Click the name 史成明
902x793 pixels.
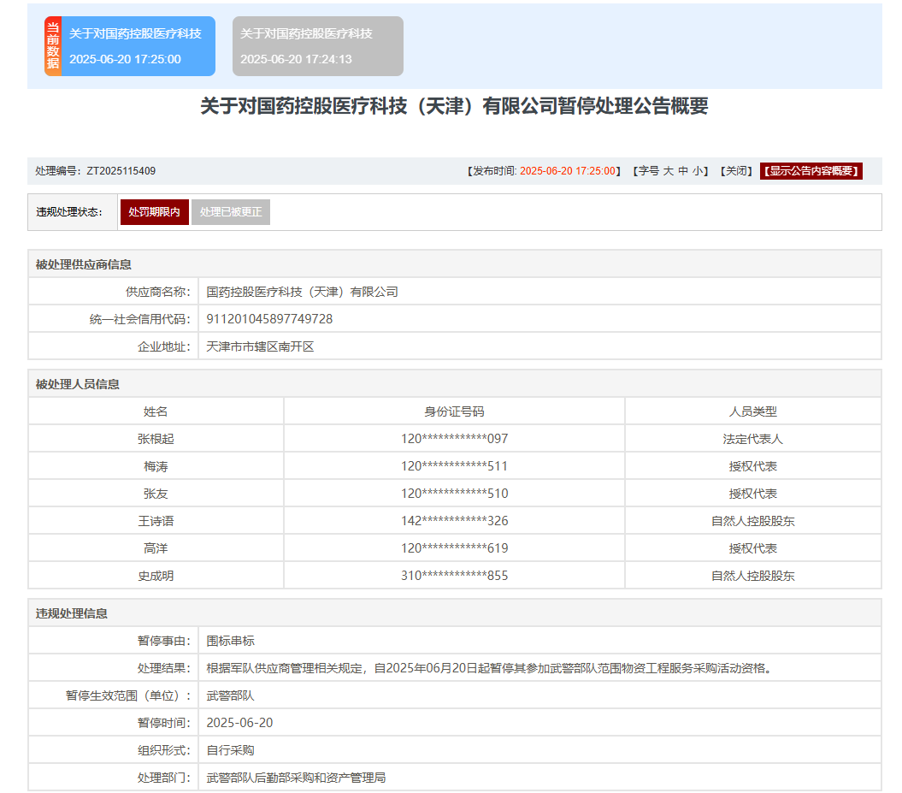[x=156, y=576]
